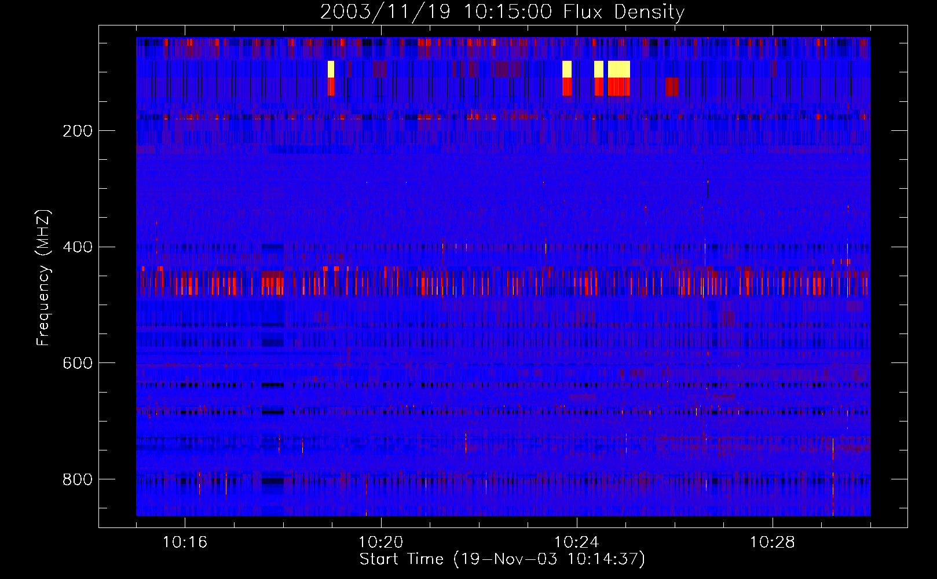Select the 600 frequency tick label

[x=78, y=363]
